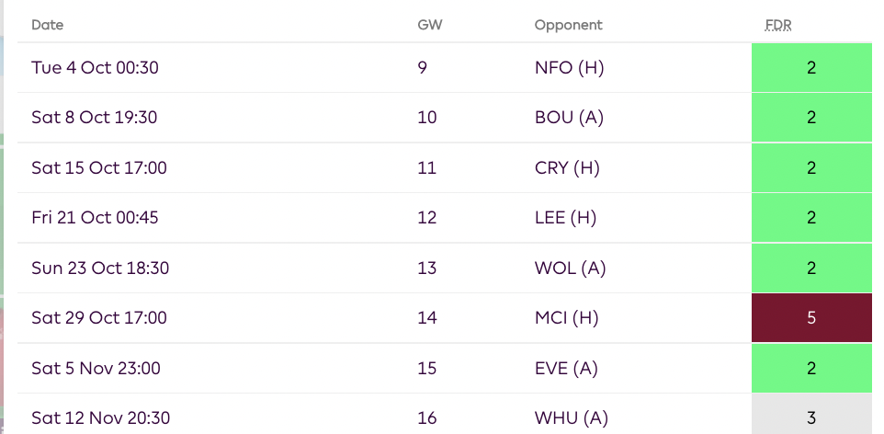
Task: Click the GW column header
Action: (x=429, y=25)
